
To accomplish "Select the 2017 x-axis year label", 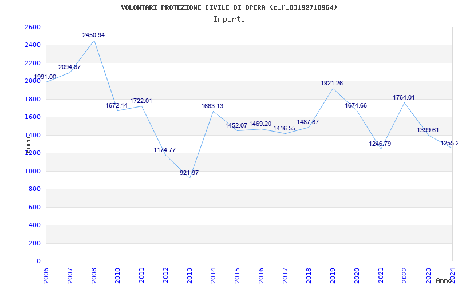I will click(285, 275).
